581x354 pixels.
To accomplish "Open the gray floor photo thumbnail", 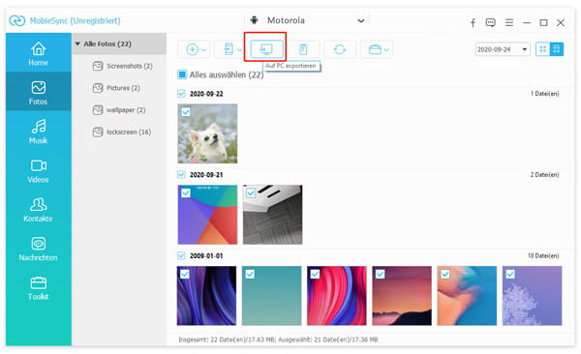I will click(x=273, y=215).
